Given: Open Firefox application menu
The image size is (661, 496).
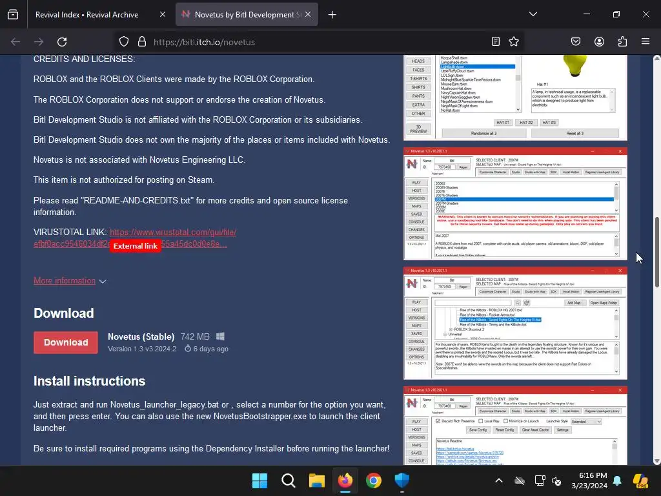Looking at the screenshot, I should (646, 42).
